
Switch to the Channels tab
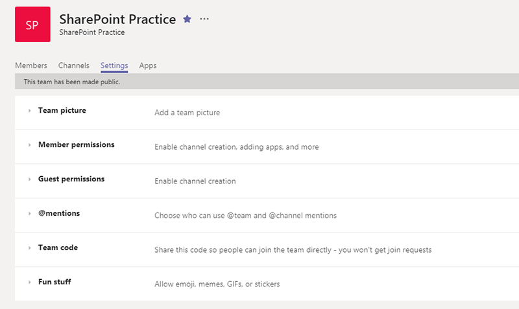point(74,65)
